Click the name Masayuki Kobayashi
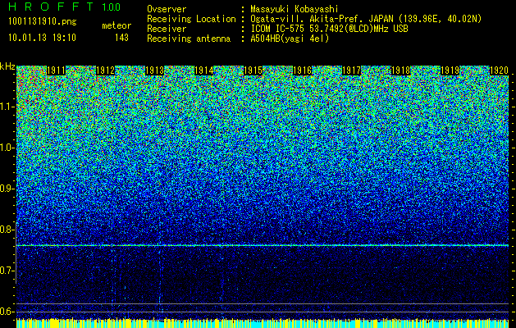Screen dimensions: 516x328 tap(295, 9)
